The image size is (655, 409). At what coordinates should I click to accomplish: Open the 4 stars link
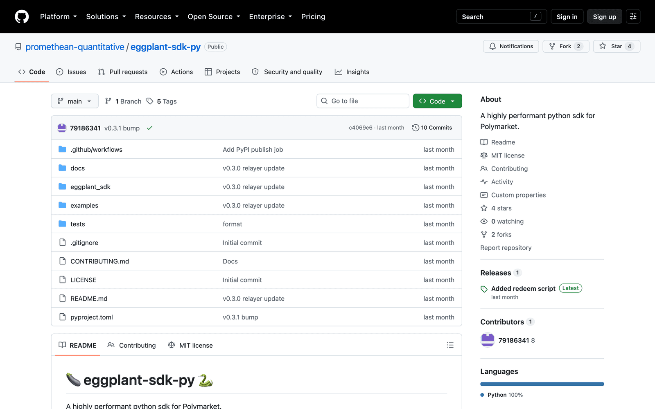click(x=501, y=208)
